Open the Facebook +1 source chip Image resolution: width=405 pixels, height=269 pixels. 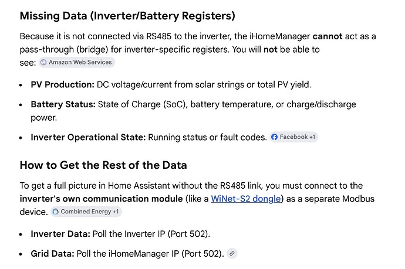click(294, 137)
